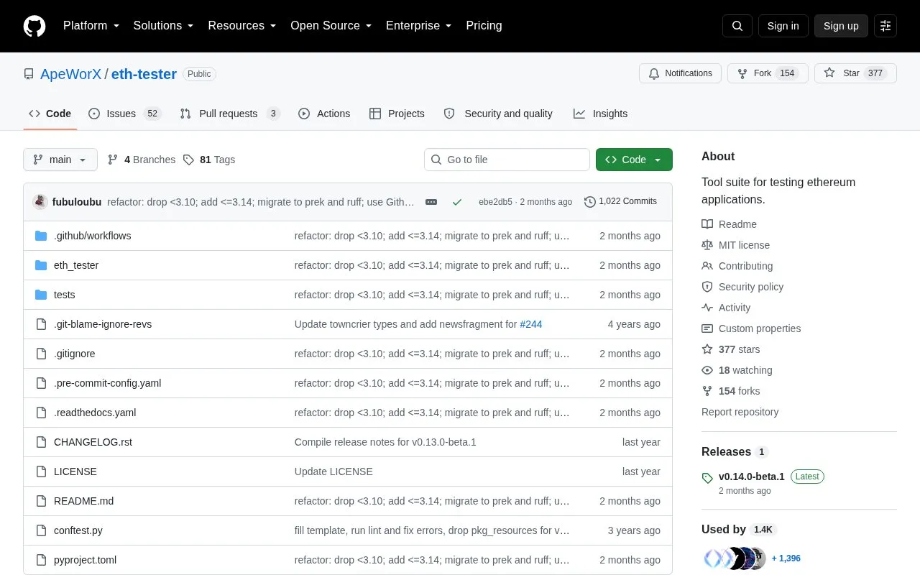Click the commit details ellipsis icon
Screen dimensions: 920x575
click(x=431, y=202)
